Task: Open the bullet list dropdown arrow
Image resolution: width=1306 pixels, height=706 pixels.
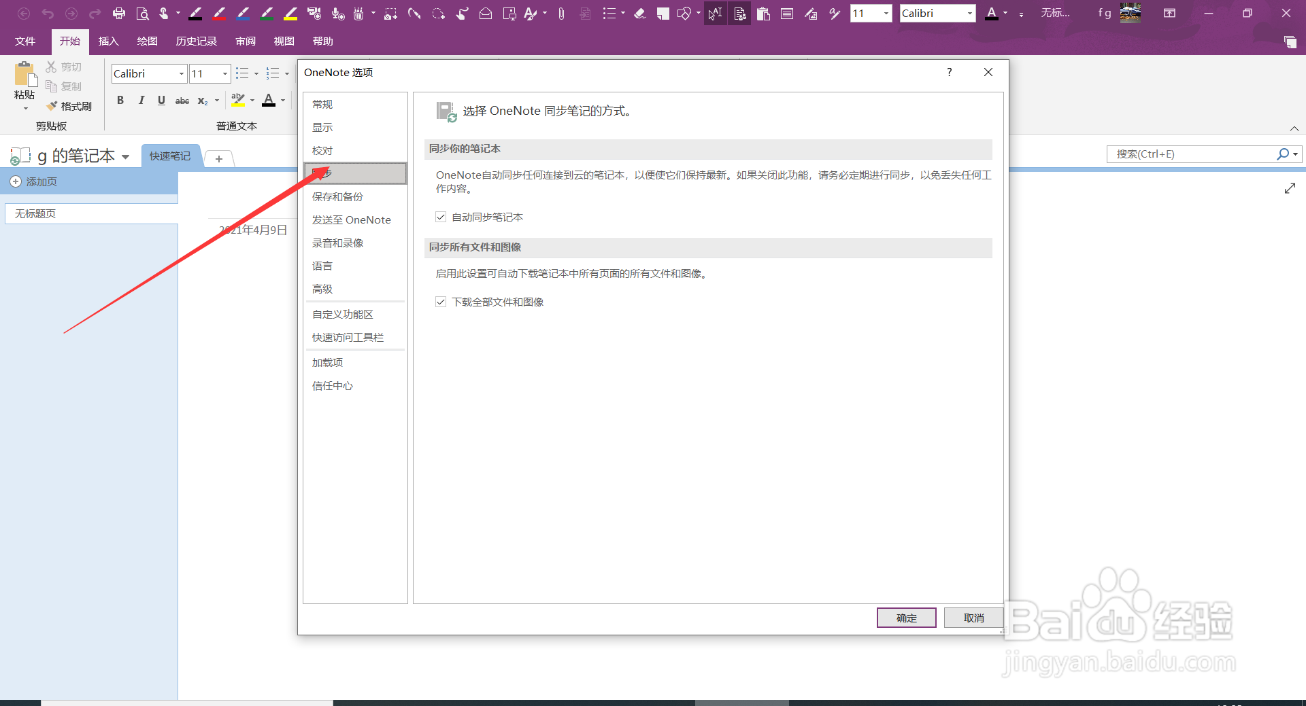Action: click(256, 73)
